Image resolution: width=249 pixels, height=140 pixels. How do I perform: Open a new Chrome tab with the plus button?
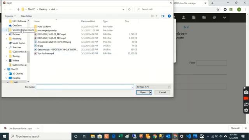coord(212,3)
